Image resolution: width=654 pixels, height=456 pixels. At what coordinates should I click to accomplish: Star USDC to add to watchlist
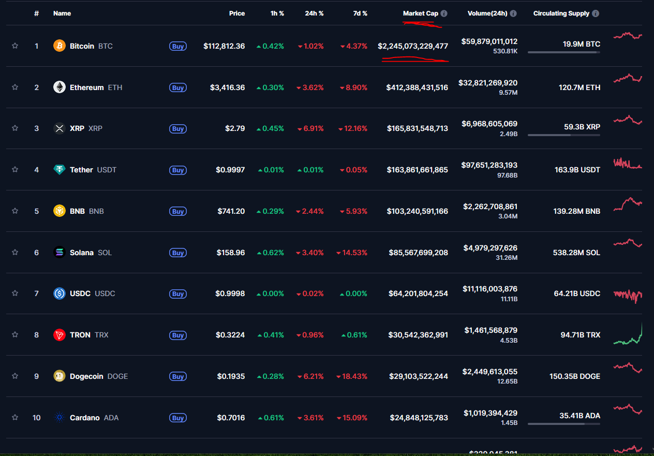[15, 293]
